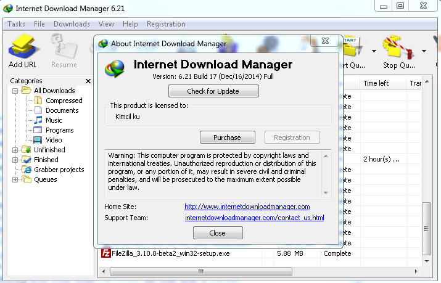Expand the Finished category node
Viewport: 441px width, 283px height.
tap(15, 160)
